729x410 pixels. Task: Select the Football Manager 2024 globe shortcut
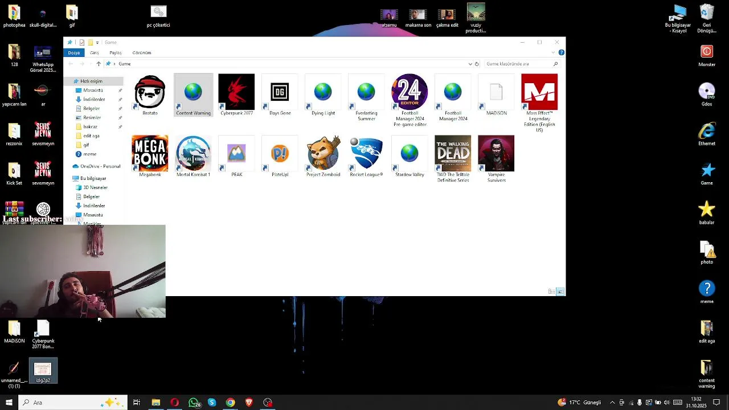[x=453, y=97]
